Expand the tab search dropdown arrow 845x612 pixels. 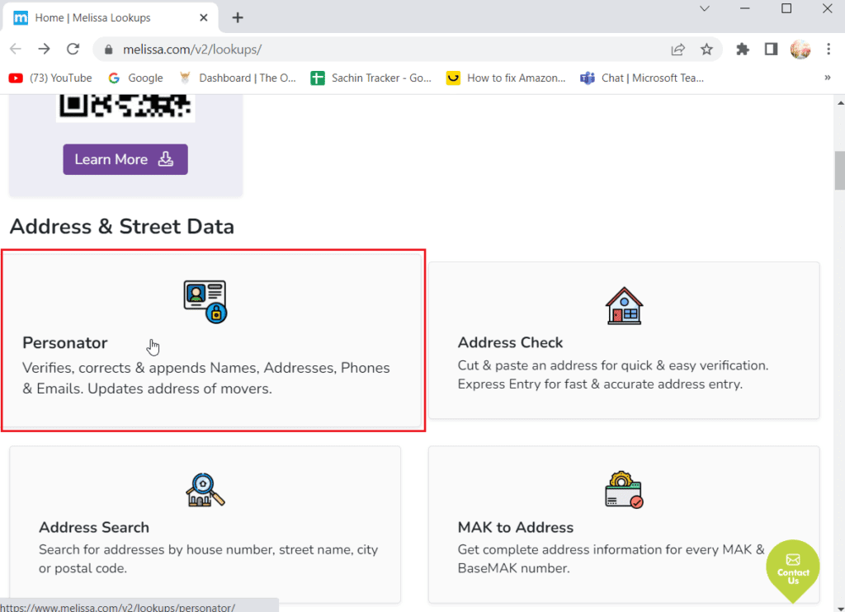(705, 8)
